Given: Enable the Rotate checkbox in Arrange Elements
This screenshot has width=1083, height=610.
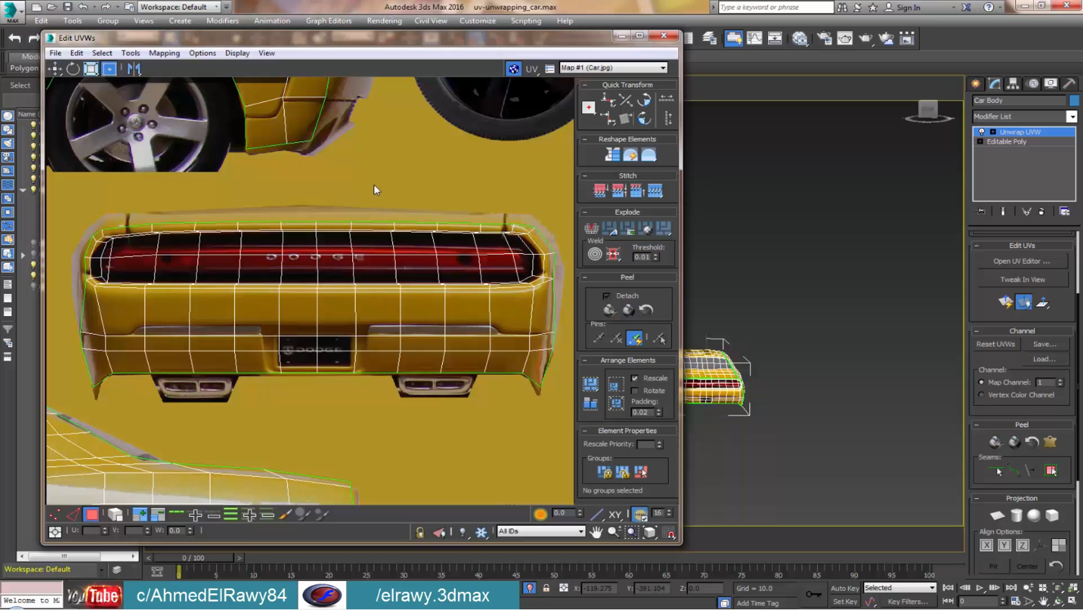Looking at the screenshot, I should (635, 391).
